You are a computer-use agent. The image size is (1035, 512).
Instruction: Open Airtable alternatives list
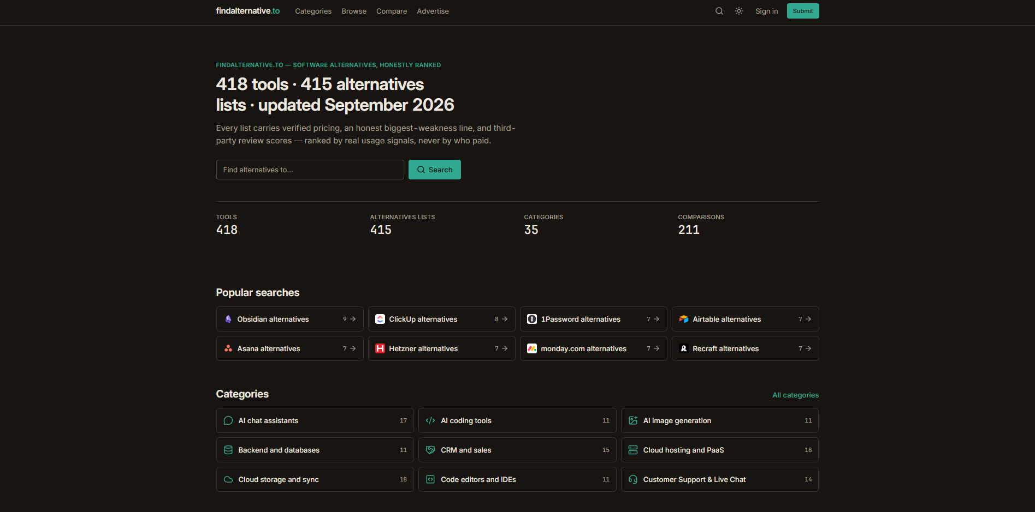(746, 319)
